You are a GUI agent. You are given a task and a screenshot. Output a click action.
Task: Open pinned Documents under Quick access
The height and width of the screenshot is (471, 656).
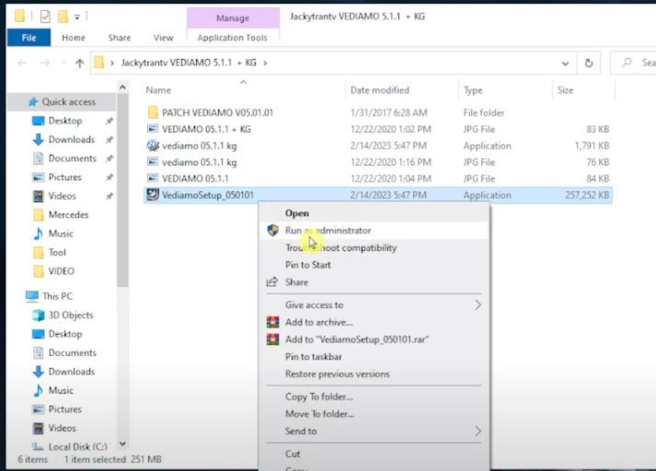click(x=72, y=158)
